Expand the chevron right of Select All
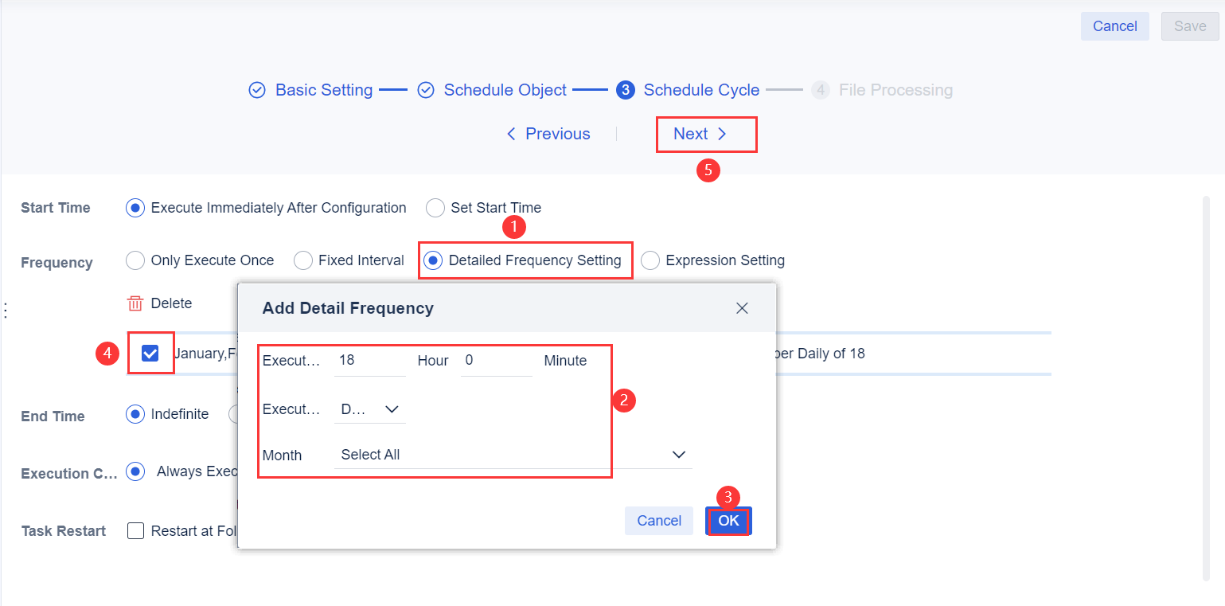 click(678, 454)
